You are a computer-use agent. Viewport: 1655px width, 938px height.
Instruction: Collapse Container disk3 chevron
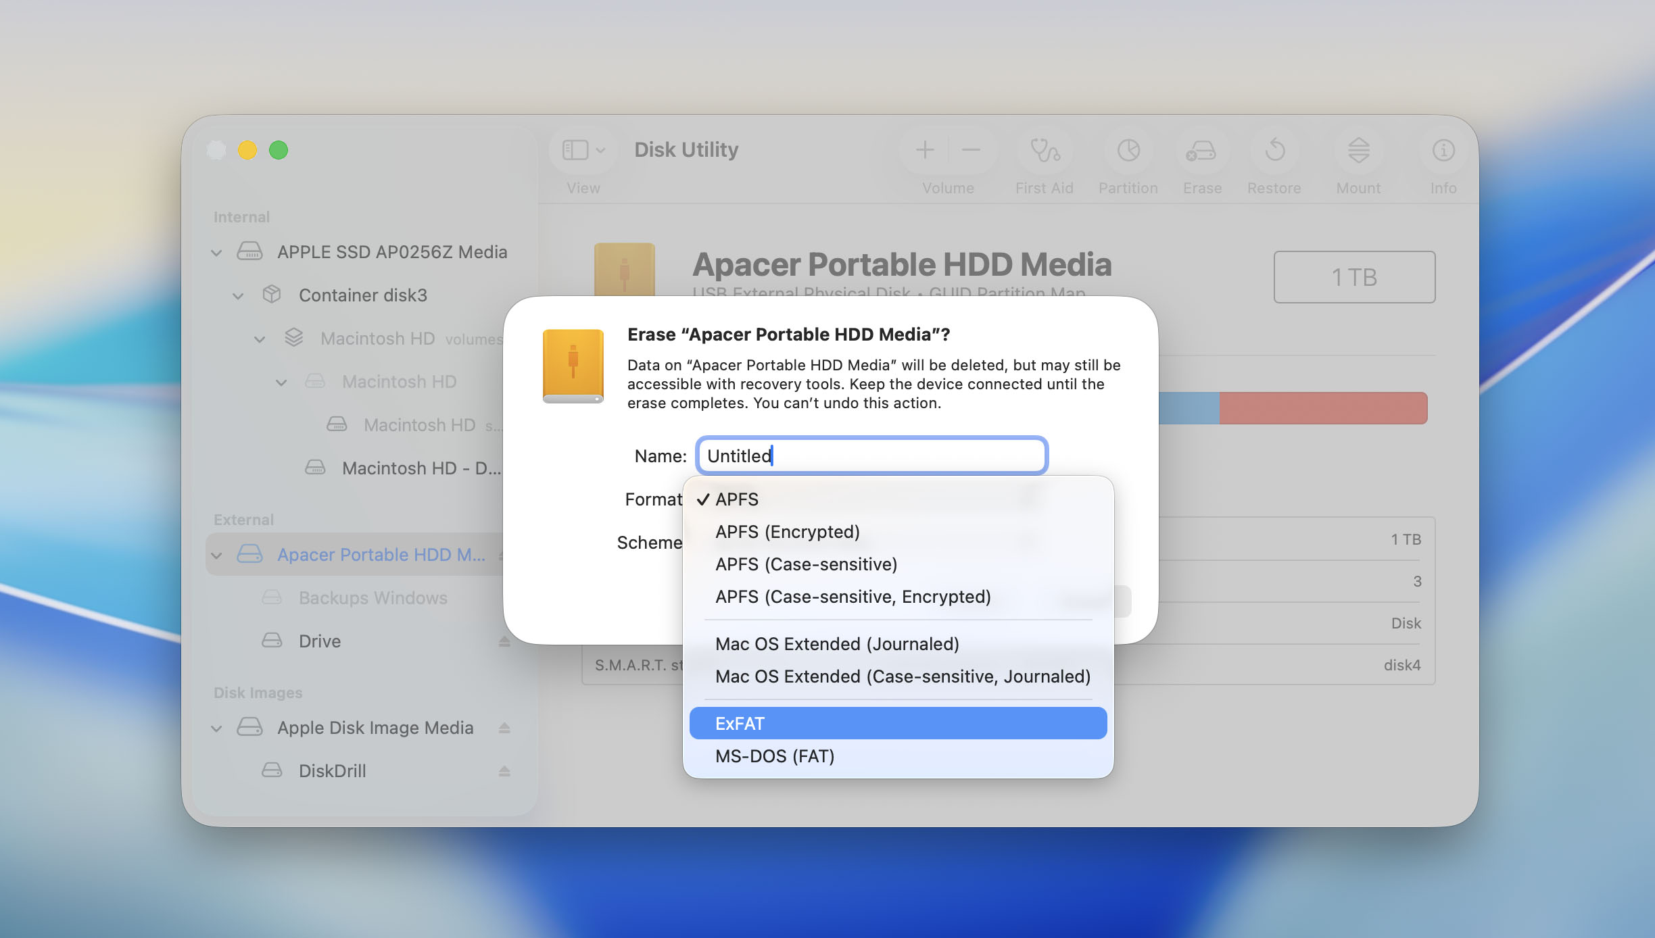pos(238,296)
